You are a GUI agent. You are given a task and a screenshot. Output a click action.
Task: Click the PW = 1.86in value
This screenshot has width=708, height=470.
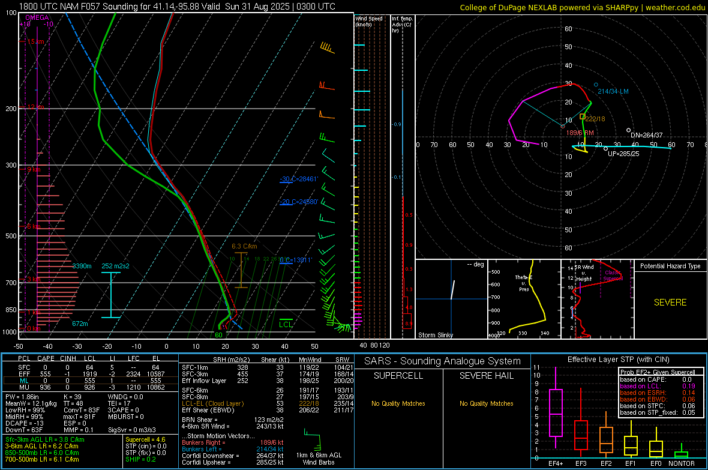pos(22,397)
